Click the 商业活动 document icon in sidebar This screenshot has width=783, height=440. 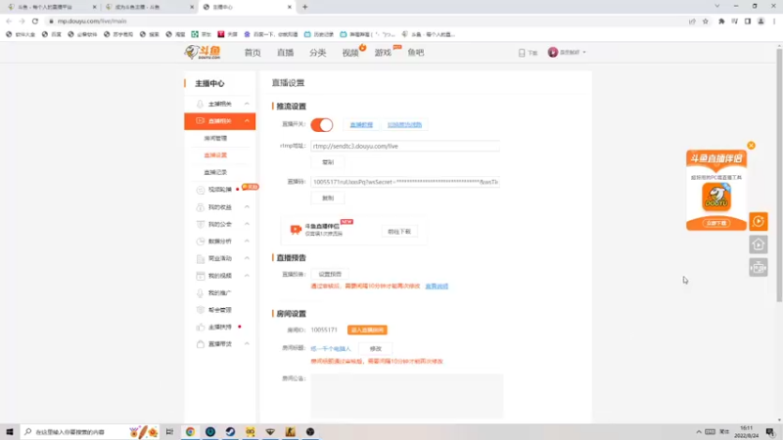pos(201,258)
